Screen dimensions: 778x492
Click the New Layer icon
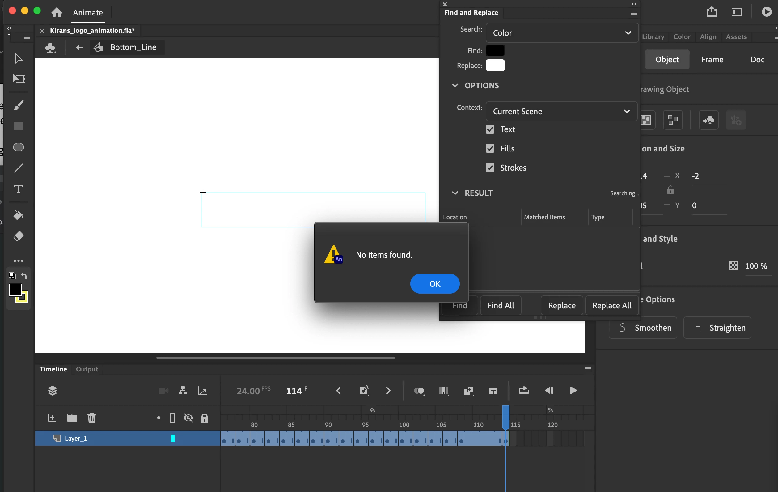coord(52,418)
